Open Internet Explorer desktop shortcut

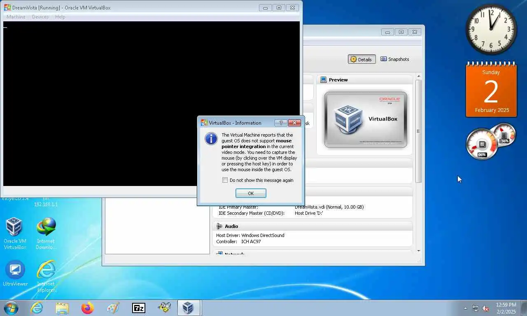(46, 276)
